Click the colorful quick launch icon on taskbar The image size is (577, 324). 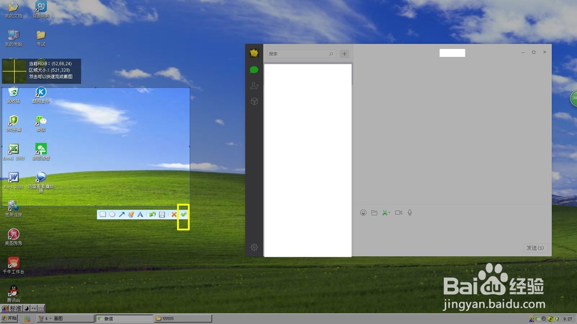27,319
